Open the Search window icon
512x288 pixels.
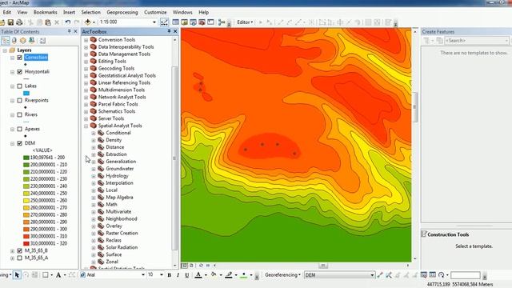[x=193, y=22]
